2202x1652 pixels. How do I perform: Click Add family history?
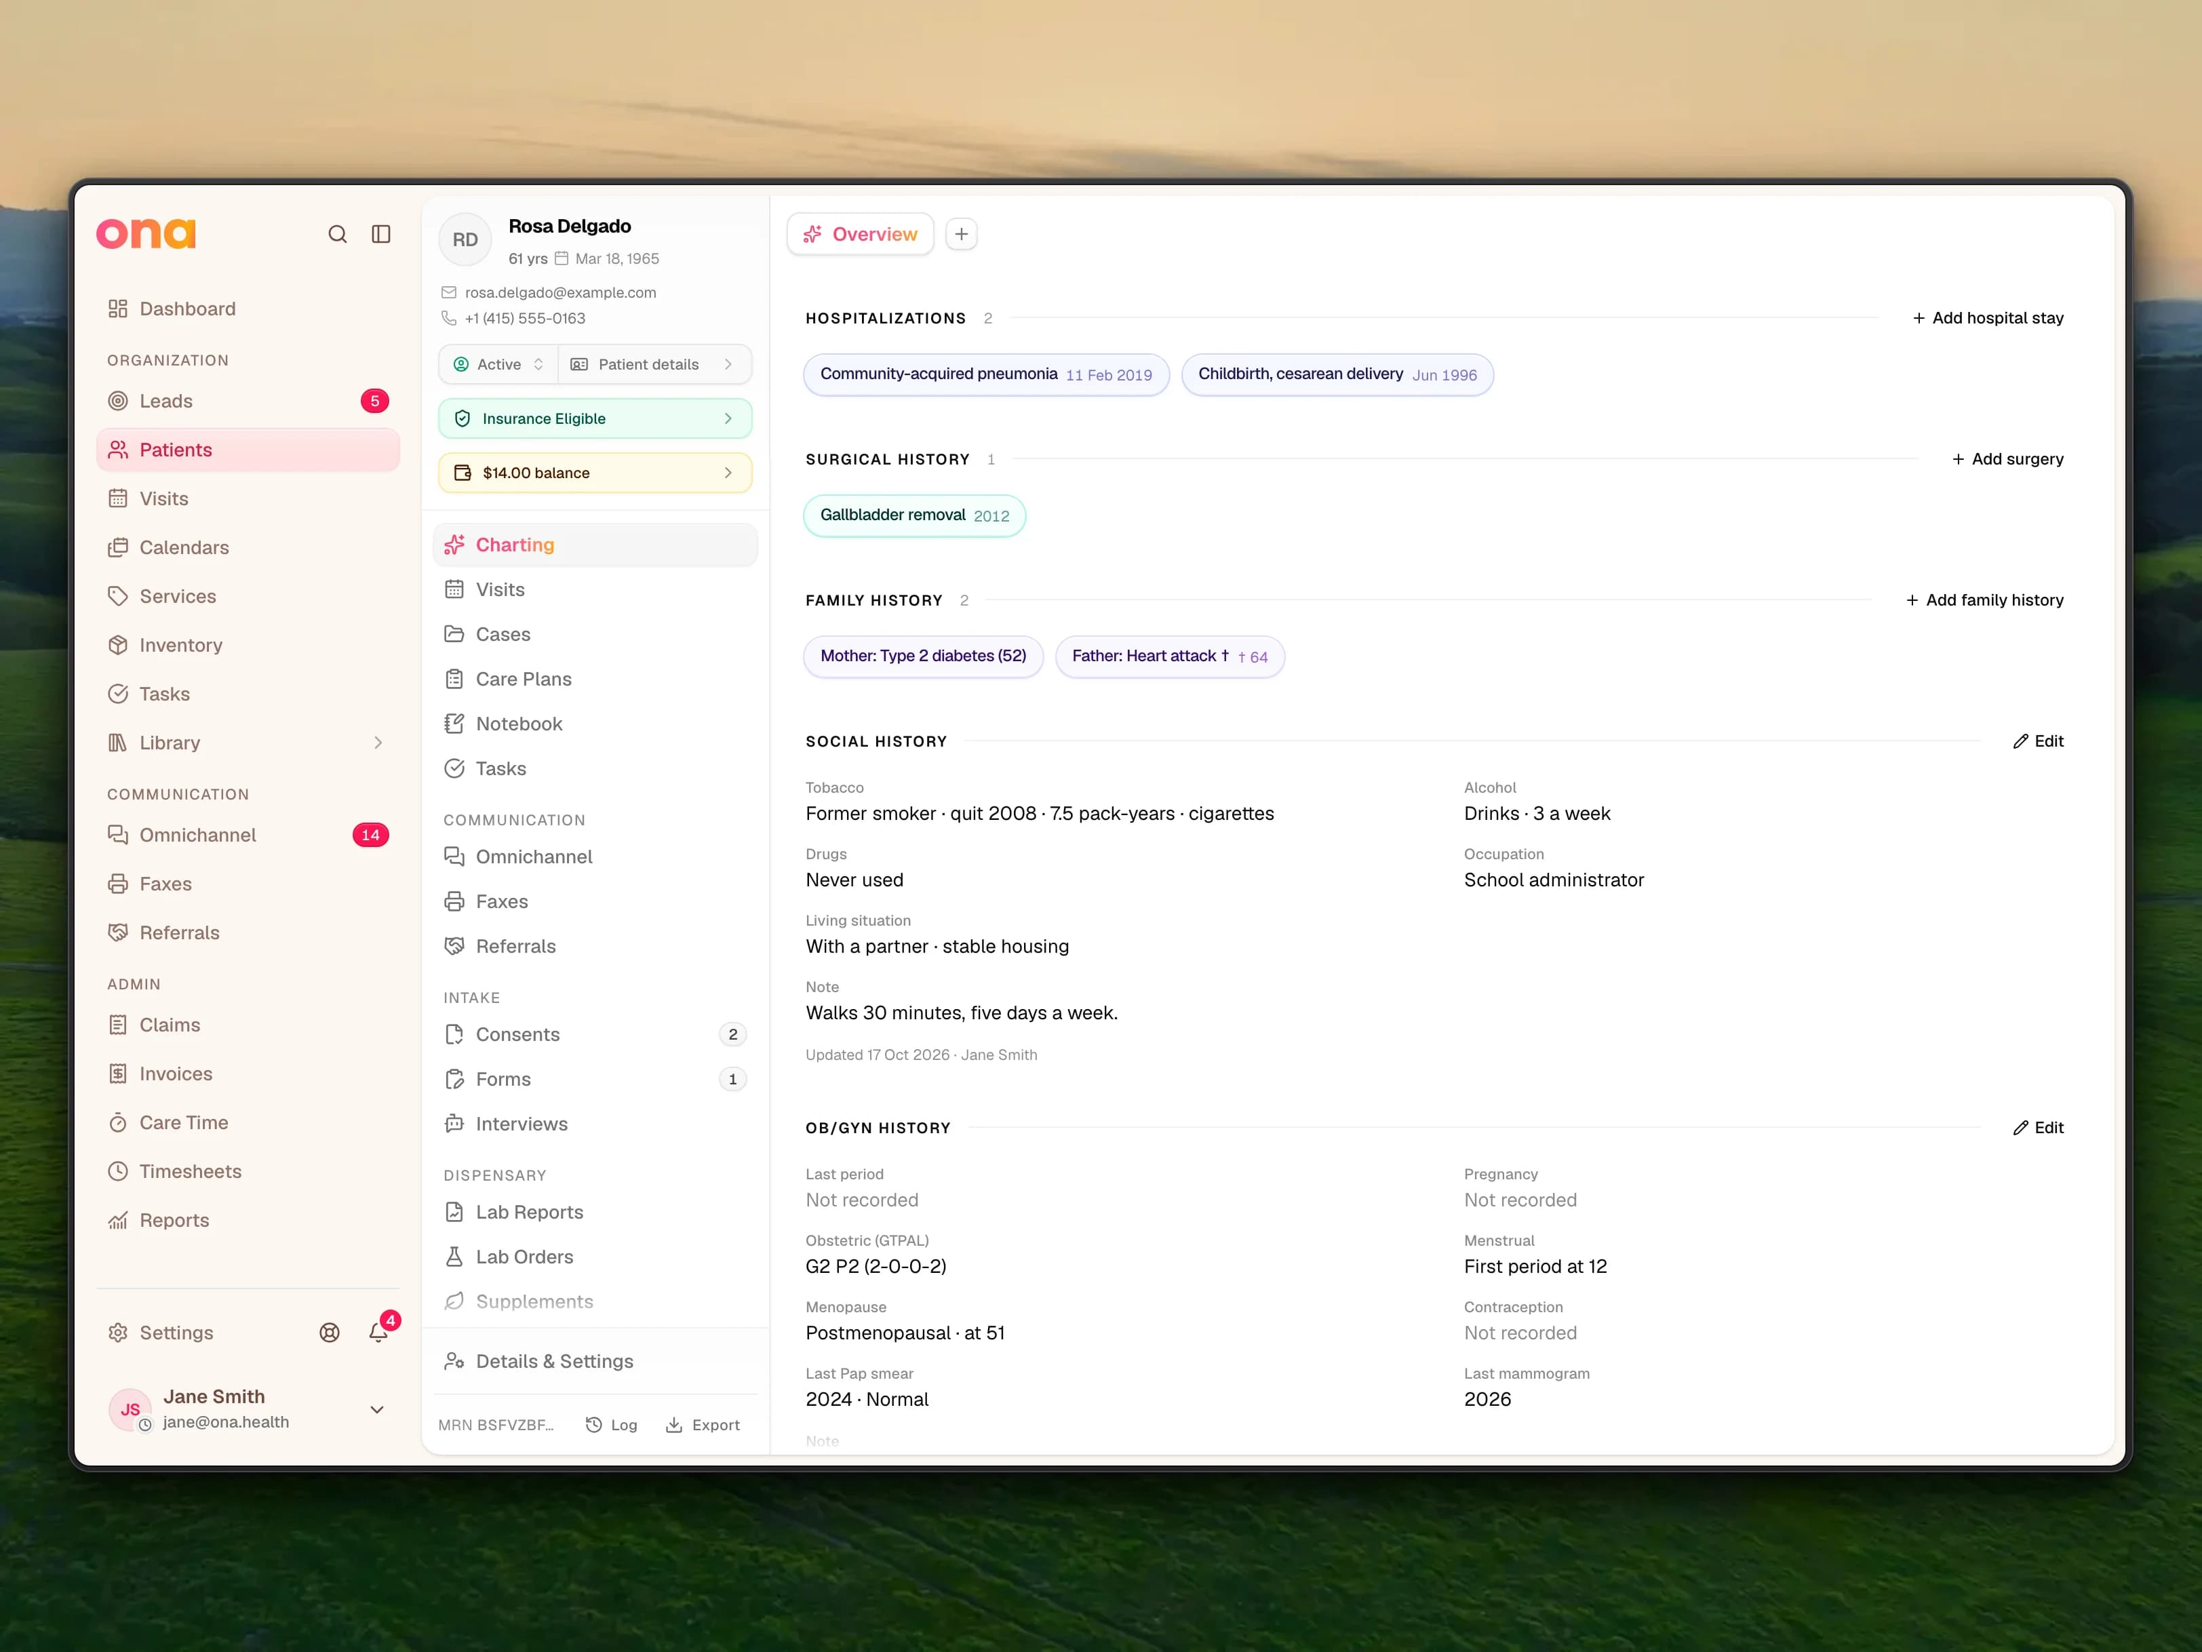pyautogui.click(x=1984, y=600)
